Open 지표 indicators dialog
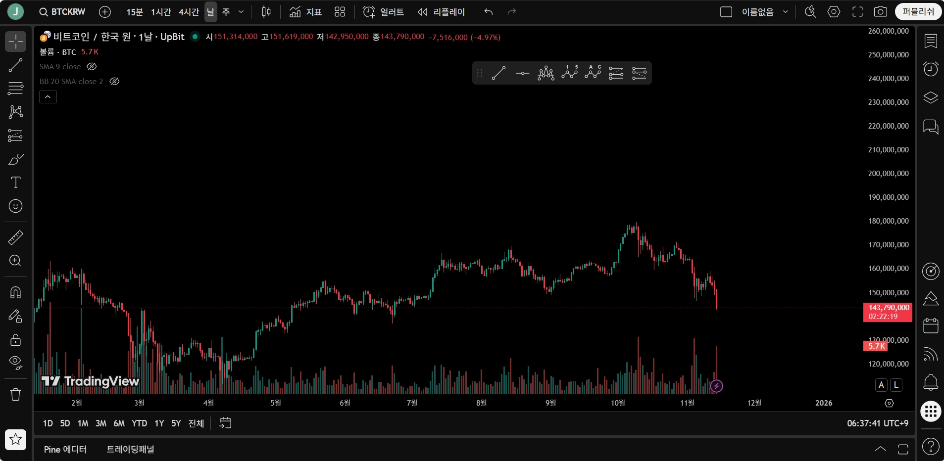The height and width of the screenshot is (461, 944). [305, 12]
